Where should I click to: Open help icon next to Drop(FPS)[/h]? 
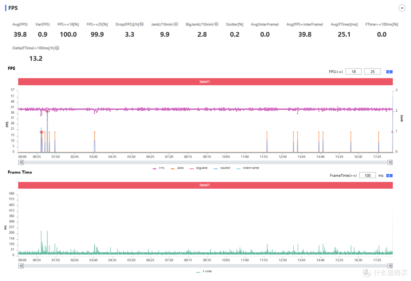pos(142,24)
